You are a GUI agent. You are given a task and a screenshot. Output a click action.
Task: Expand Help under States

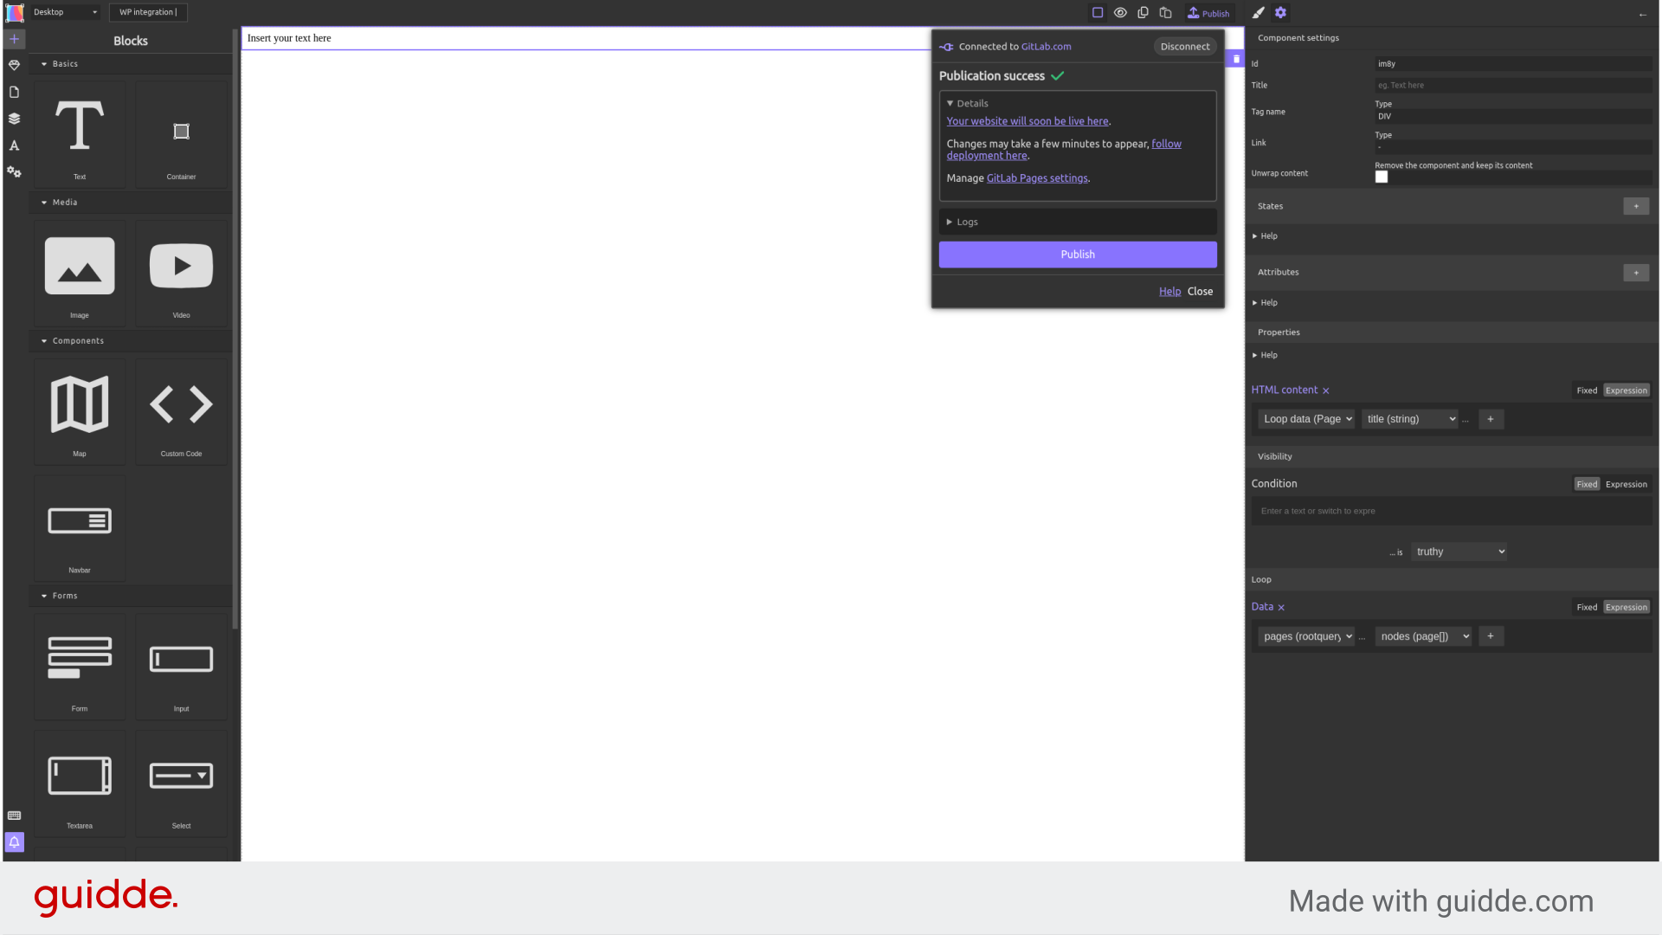pyautogui.click(x=1265, y=236)
